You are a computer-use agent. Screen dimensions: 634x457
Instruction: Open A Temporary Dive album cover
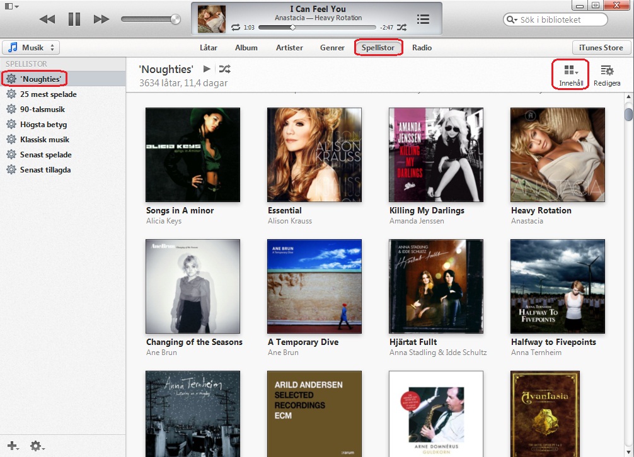[314, 286]
